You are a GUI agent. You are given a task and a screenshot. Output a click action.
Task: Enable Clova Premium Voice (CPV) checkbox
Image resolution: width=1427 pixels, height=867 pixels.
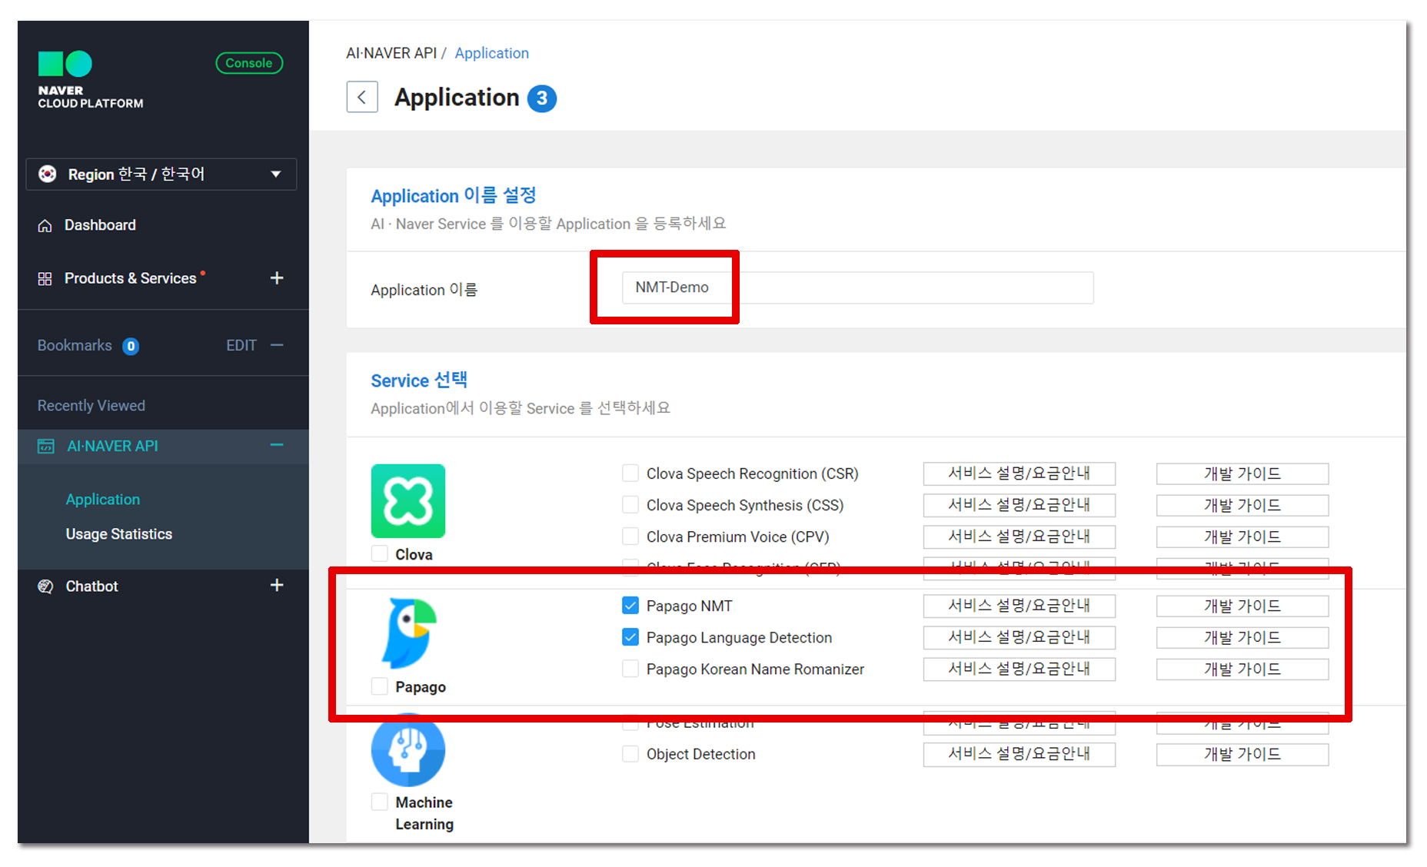click(630, 536)
